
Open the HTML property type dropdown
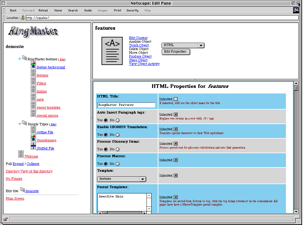pos(183,45)
